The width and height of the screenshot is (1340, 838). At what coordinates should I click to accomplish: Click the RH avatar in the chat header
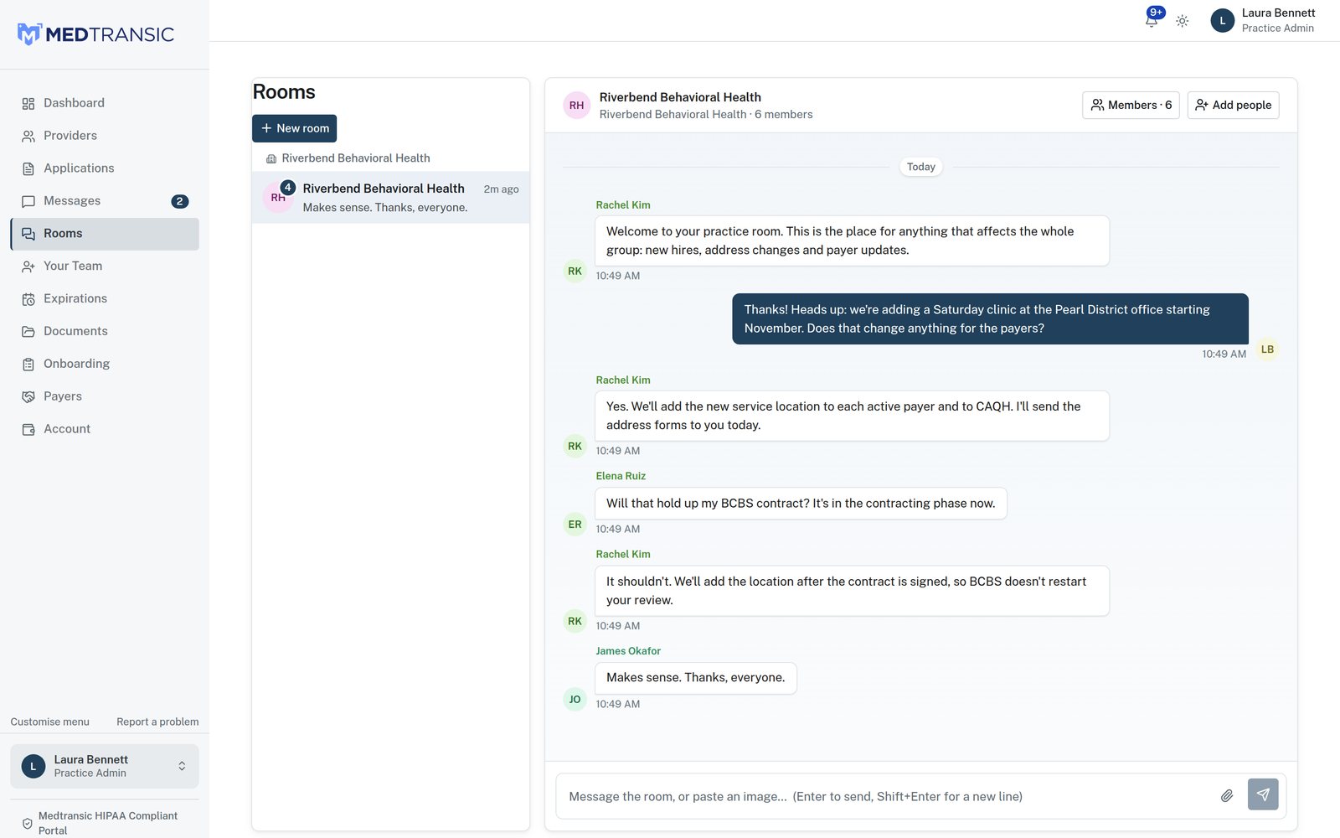[577, 106]
